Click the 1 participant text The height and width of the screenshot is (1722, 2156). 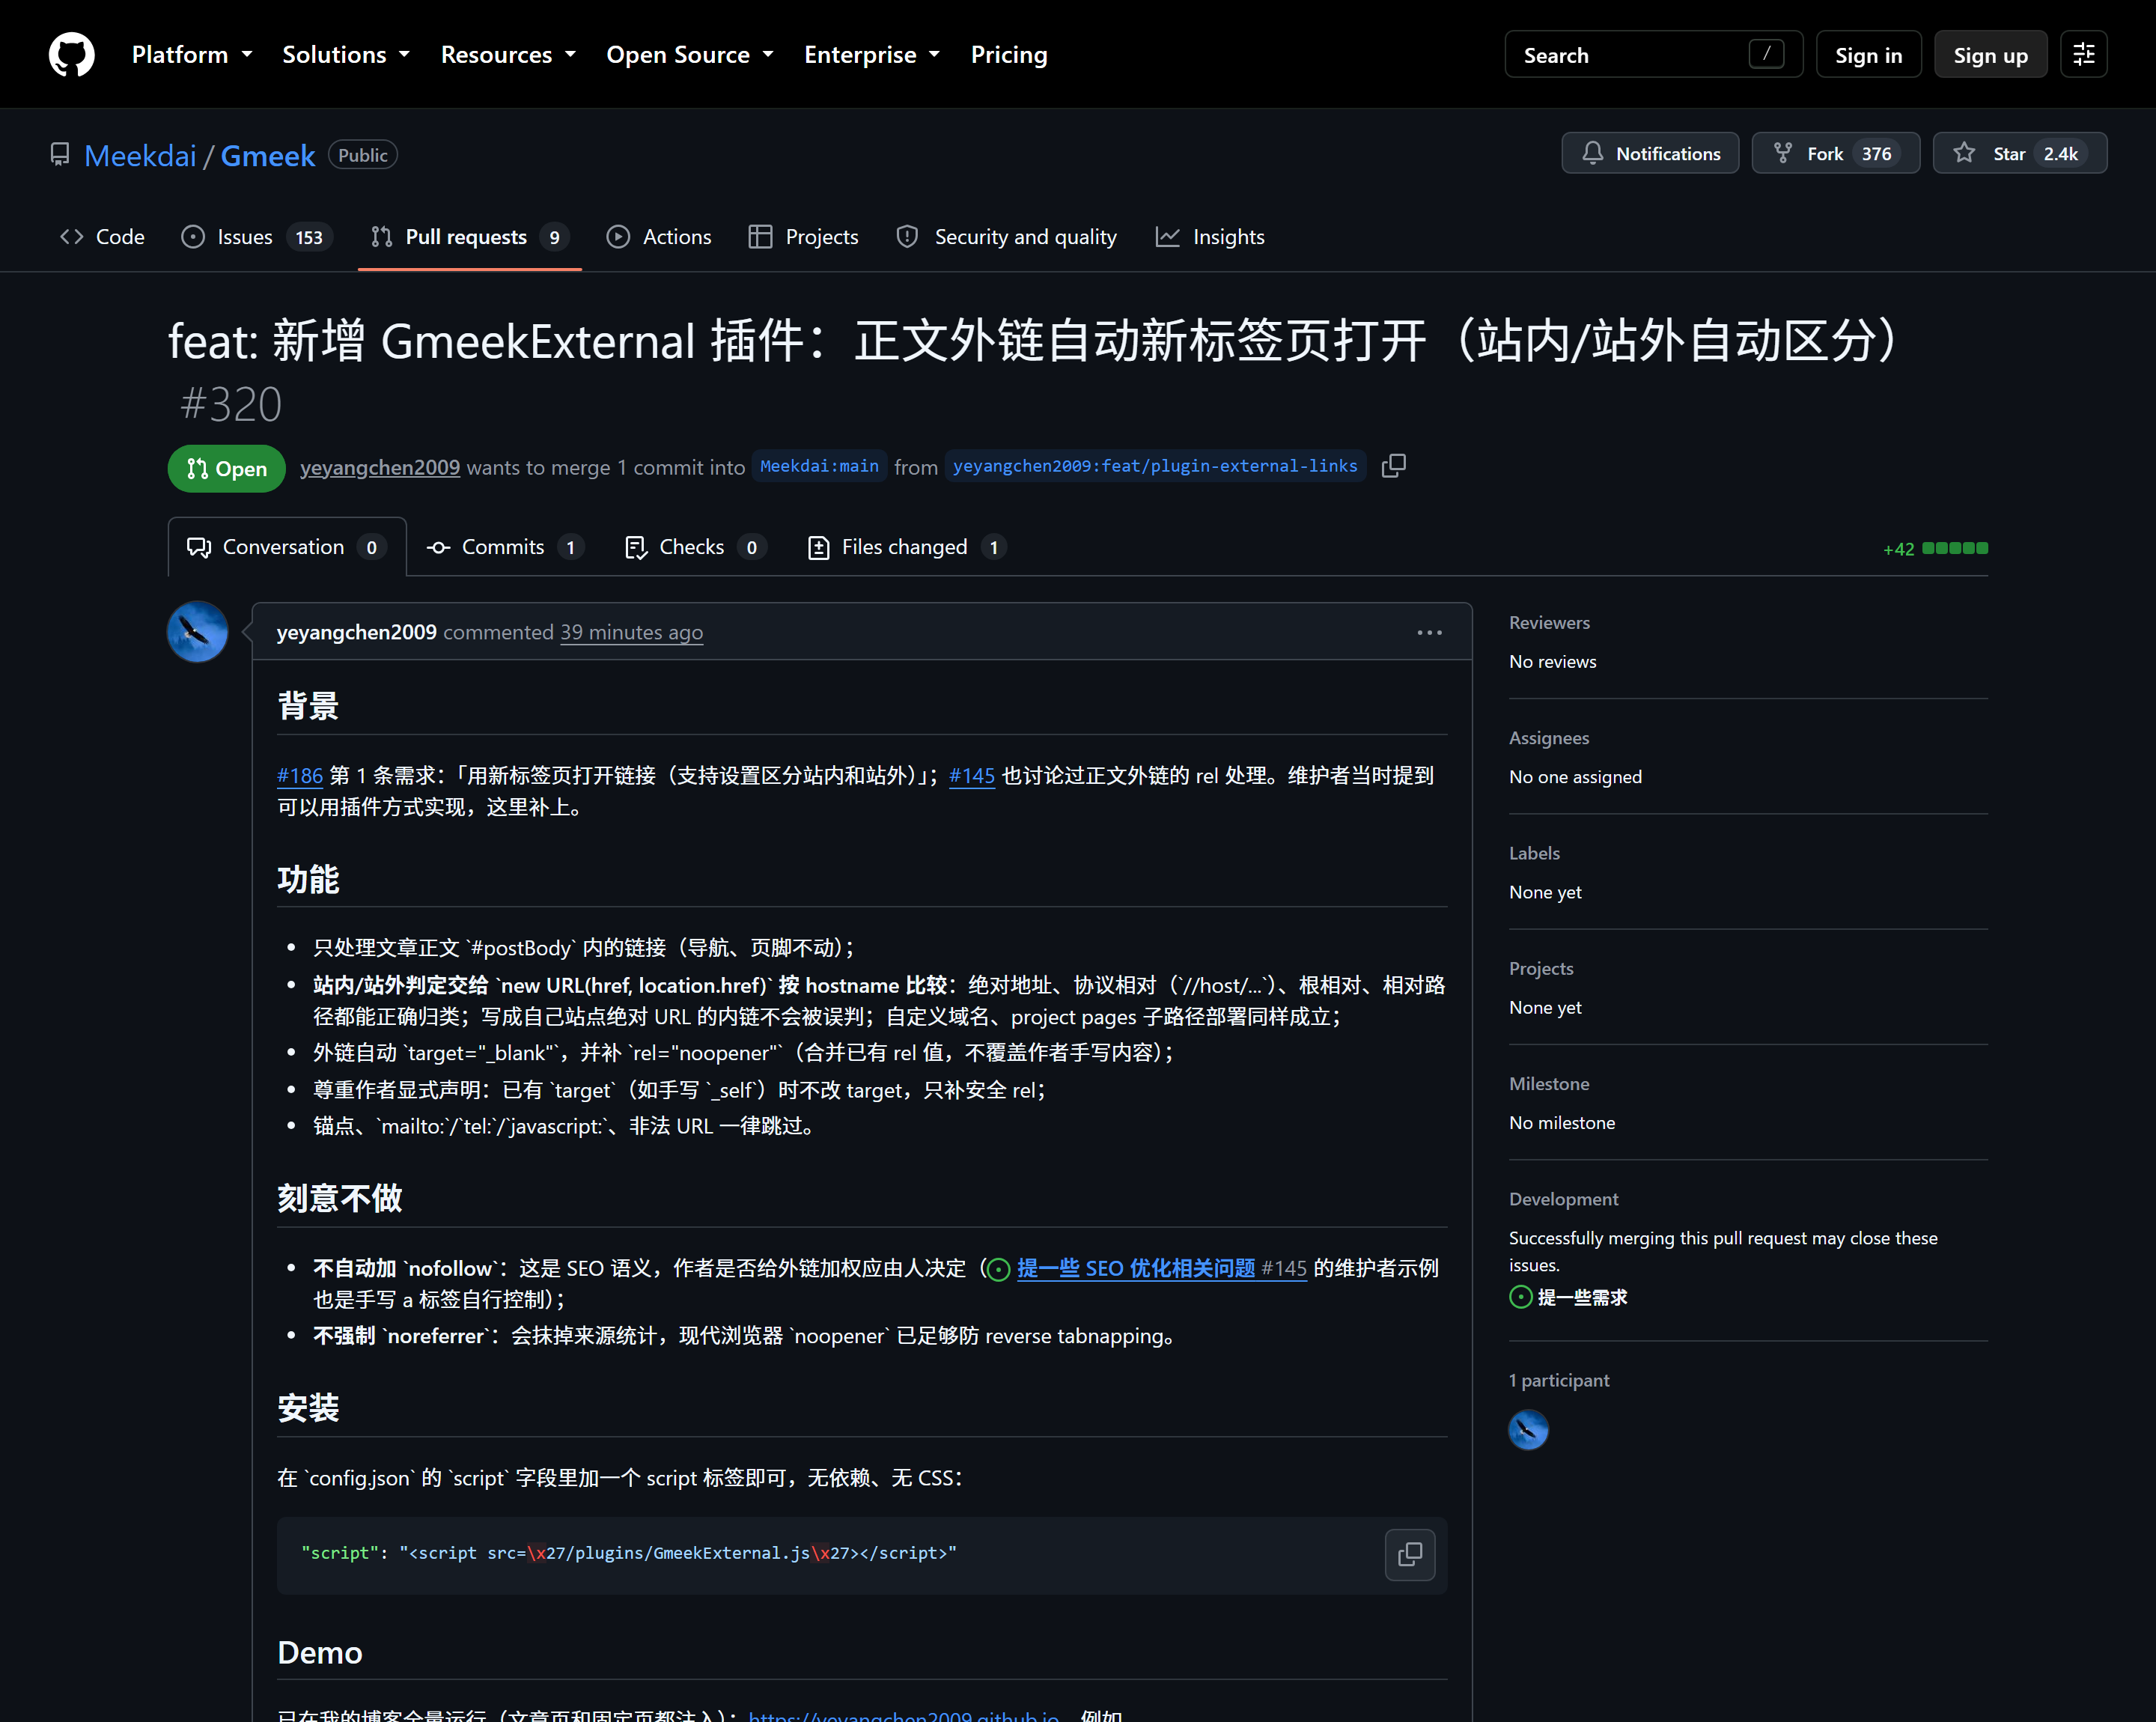[x=1559, y=1380]
